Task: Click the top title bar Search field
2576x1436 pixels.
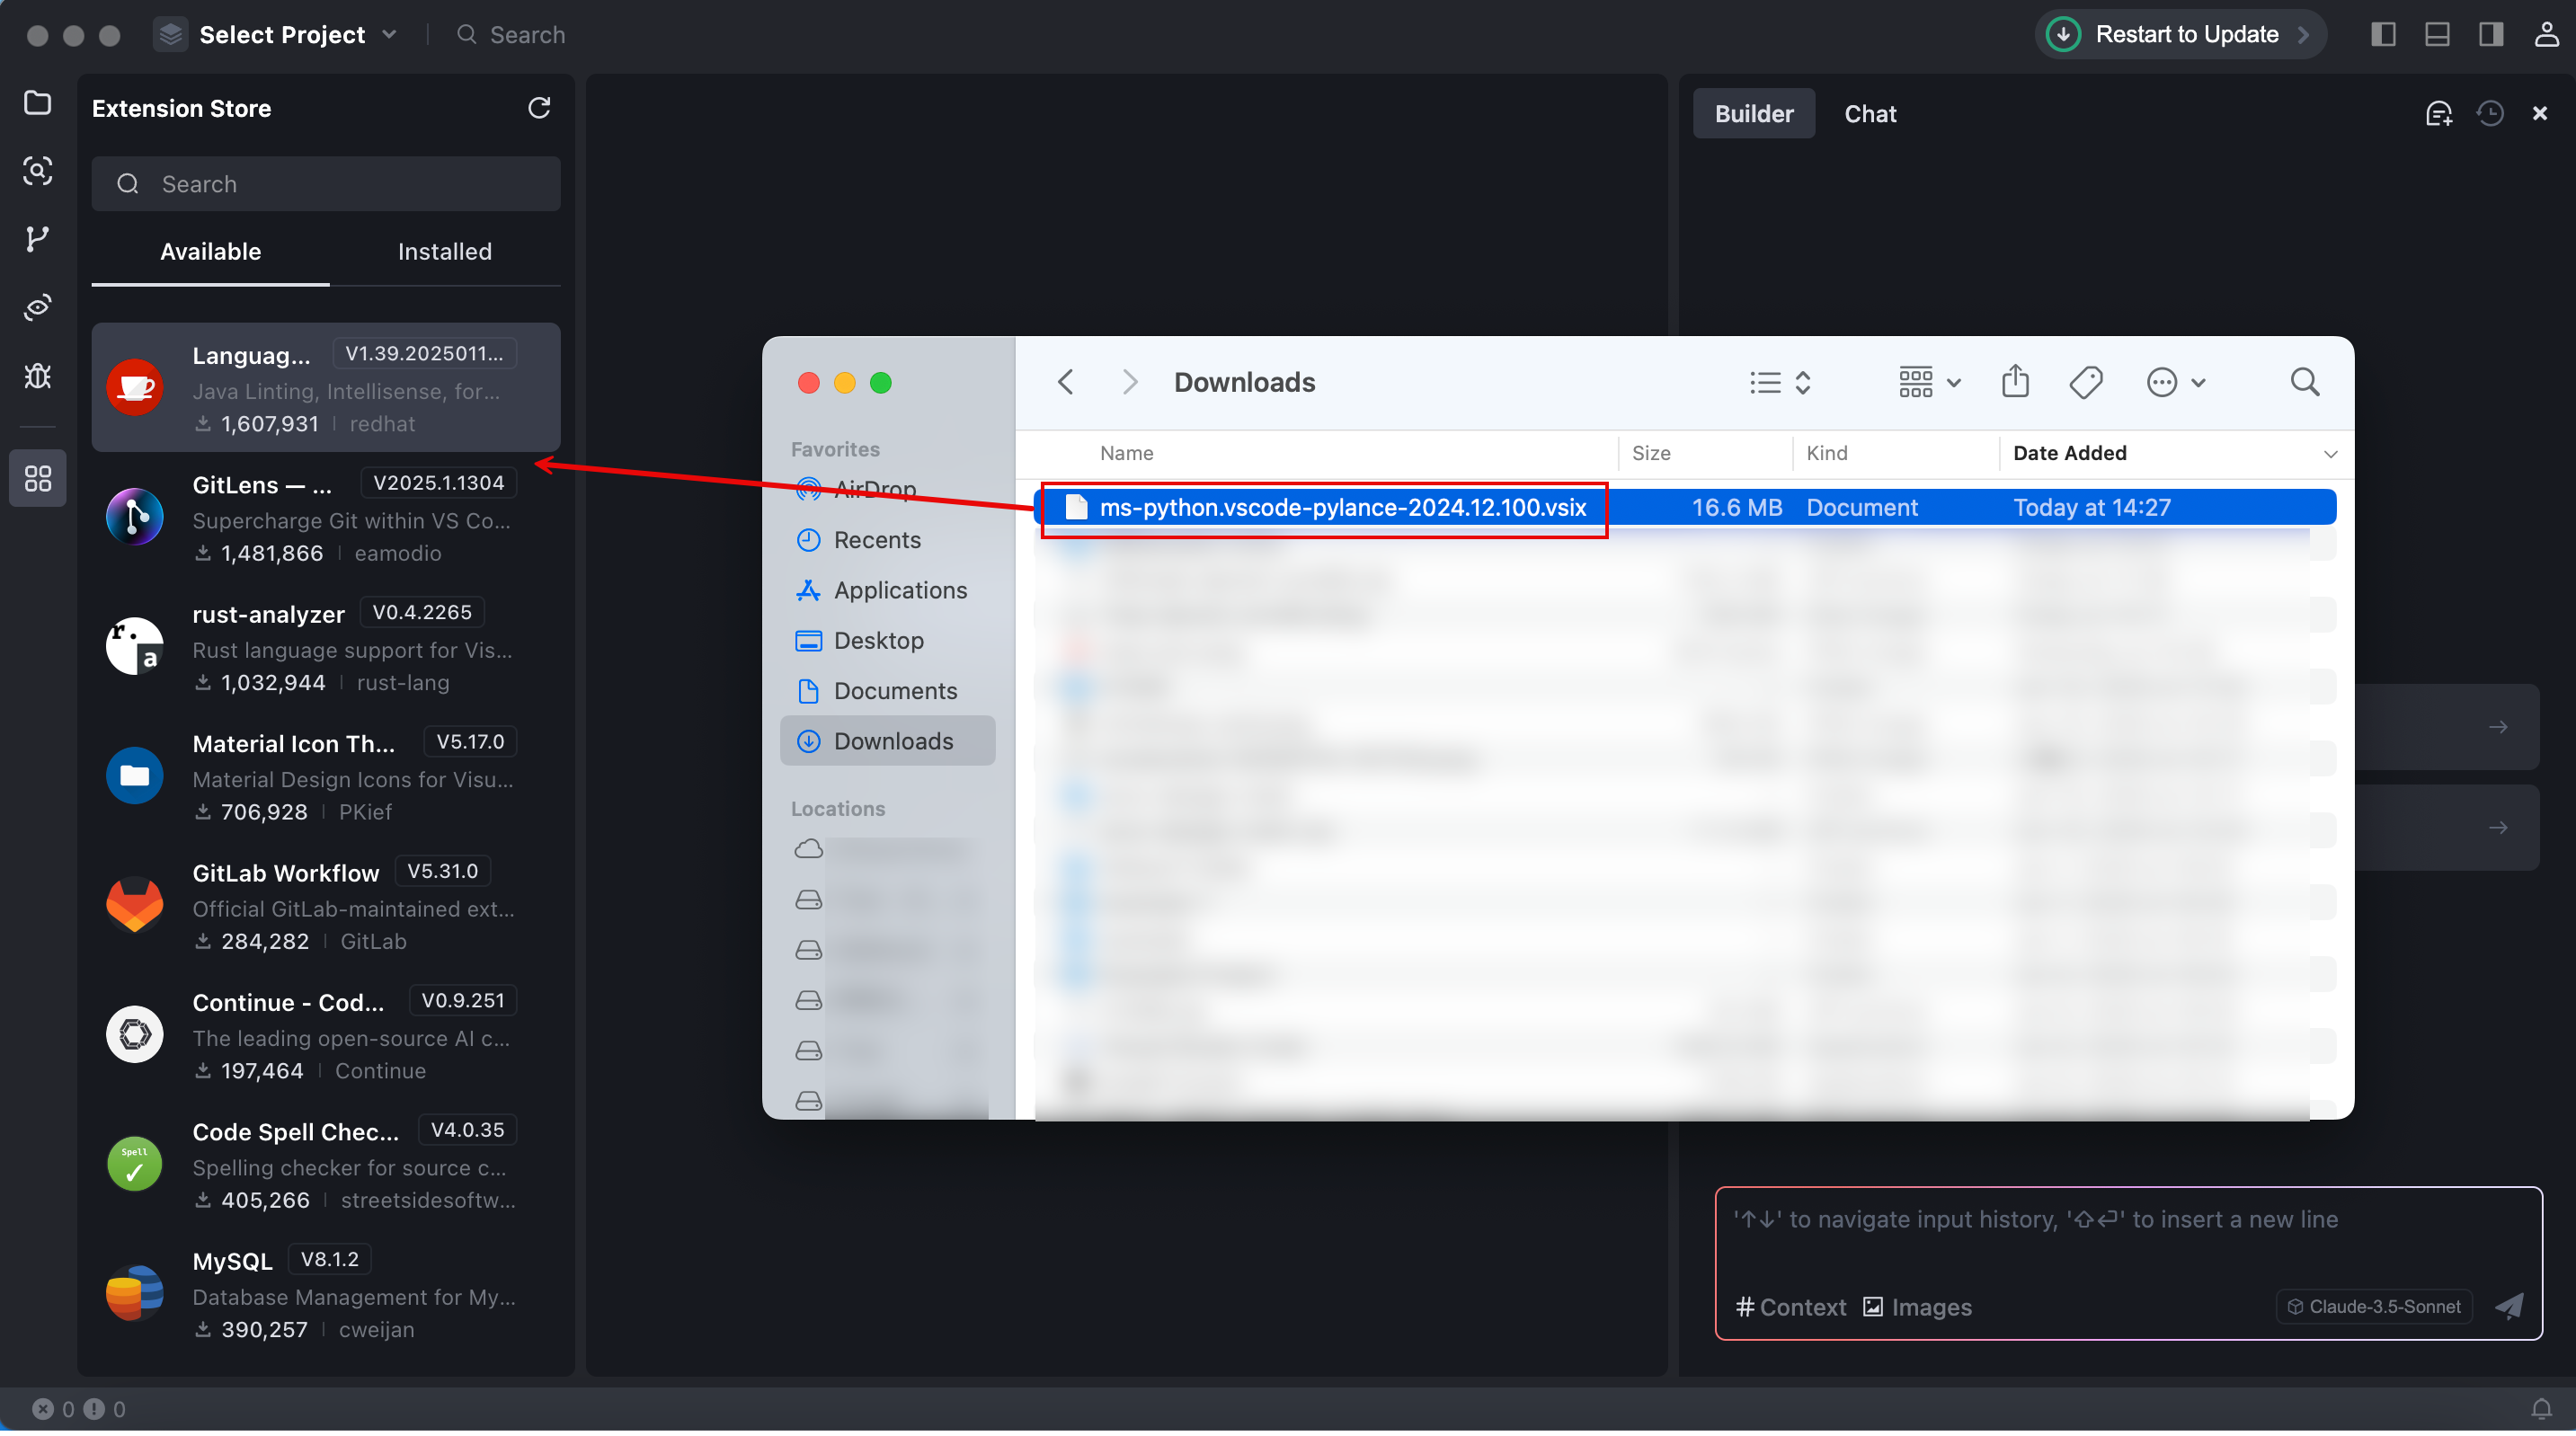Action: click(511, 35)
